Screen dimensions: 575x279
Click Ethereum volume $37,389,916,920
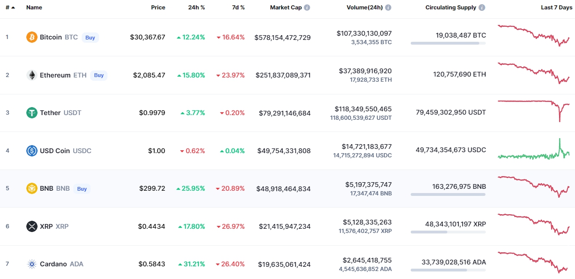365,71
